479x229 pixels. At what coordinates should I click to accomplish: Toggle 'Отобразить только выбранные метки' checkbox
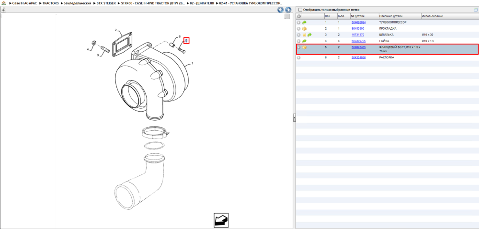300,10
